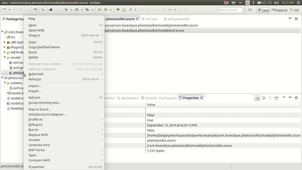Open dropdown arrow next to Debug icon

coord(71,10)
